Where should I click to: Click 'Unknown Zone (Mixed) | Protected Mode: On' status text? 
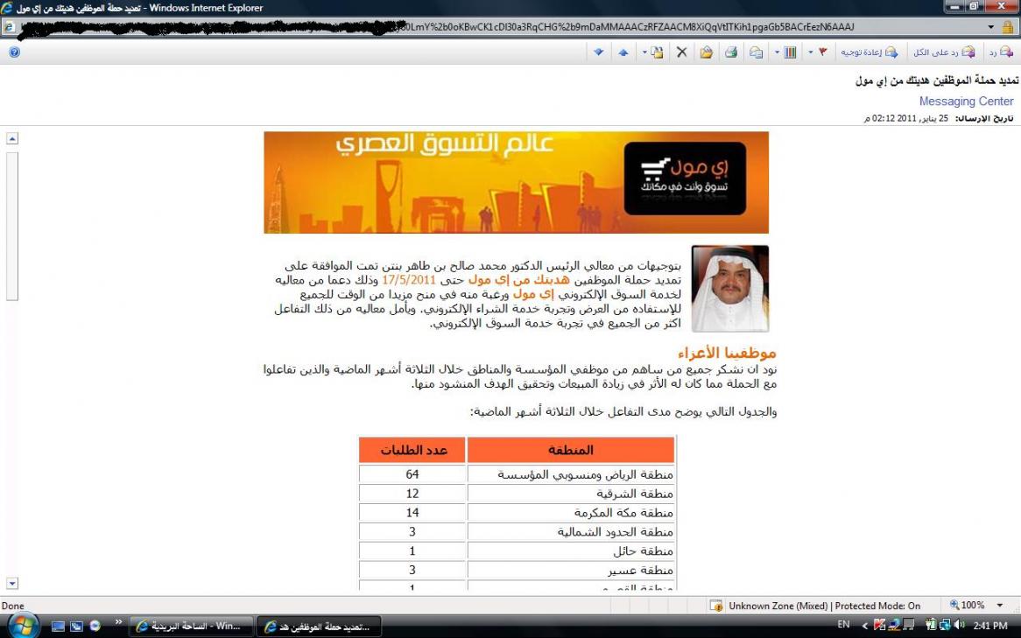[x=824, y=606]
